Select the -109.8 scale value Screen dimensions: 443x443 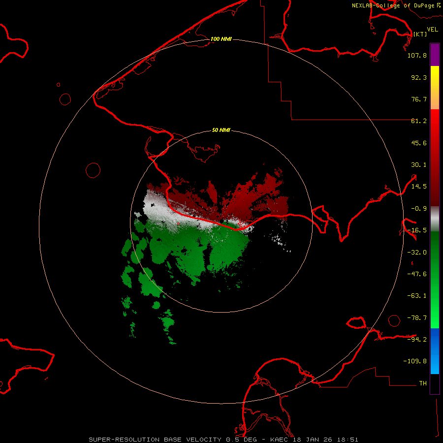(x=415, y=361)
